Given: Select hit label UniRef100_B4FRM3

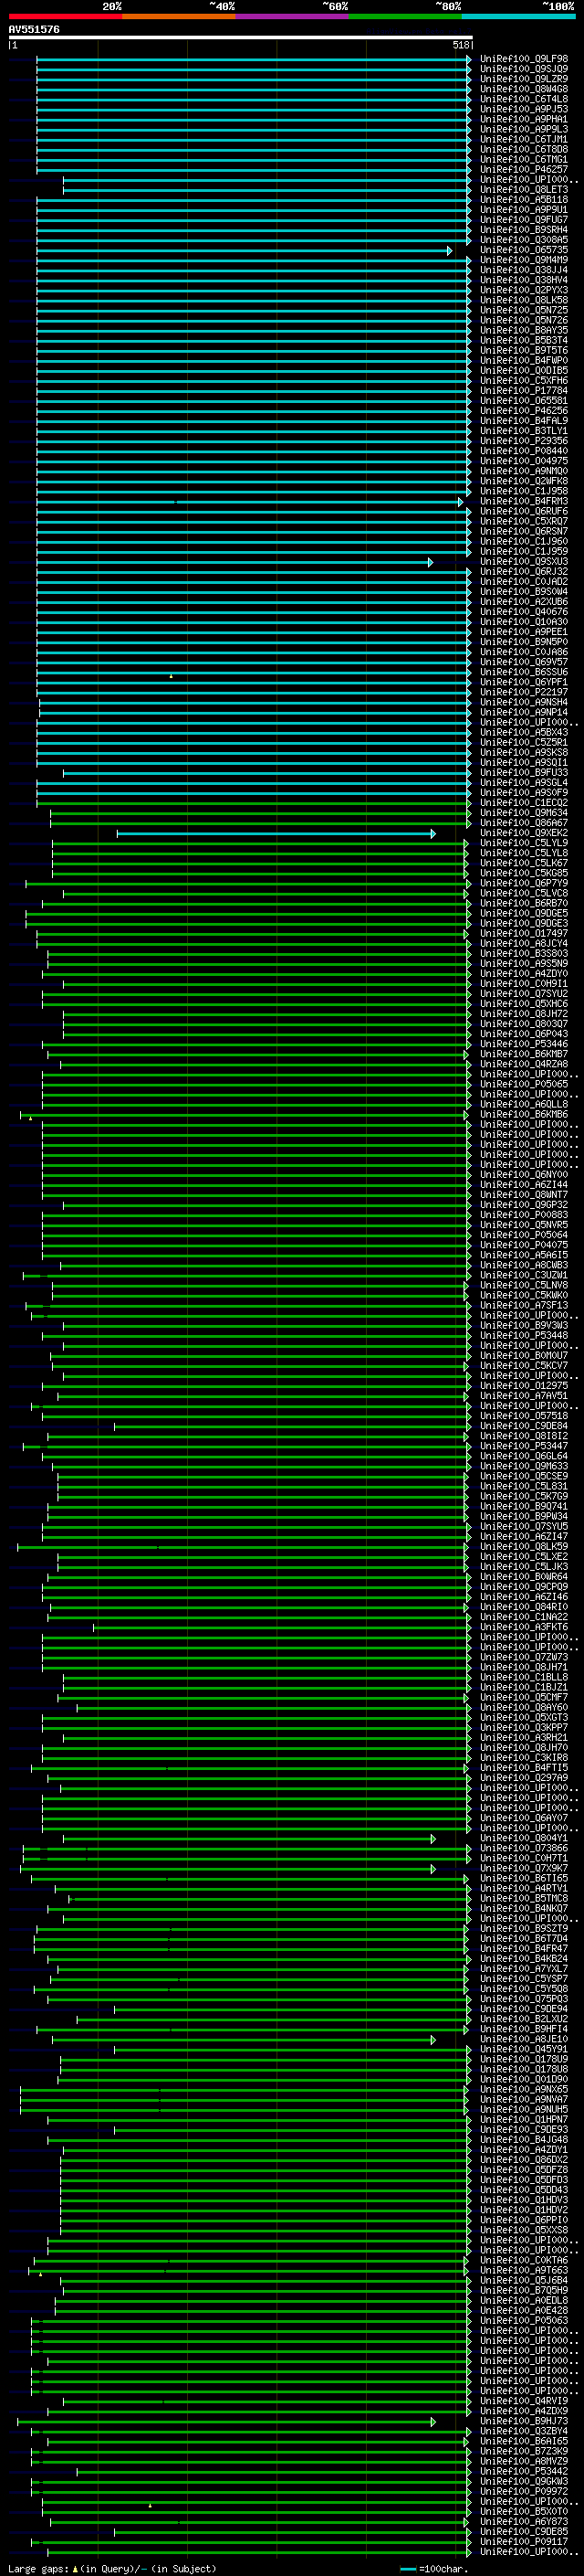Looking at the screenshot, I should [x=524, y=501].
